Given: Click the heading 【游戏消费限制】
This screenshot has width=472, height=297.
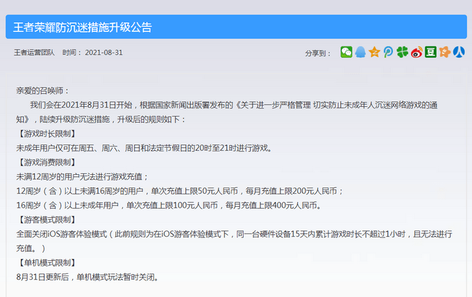Looking at the screenshot, I should tap(47, 162).
